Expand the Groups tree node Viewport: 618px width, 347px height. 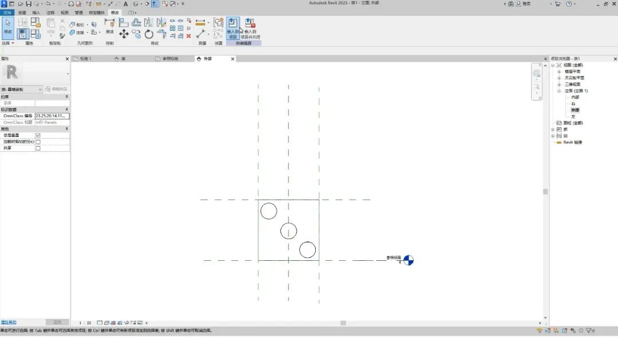tap(553, 136)
